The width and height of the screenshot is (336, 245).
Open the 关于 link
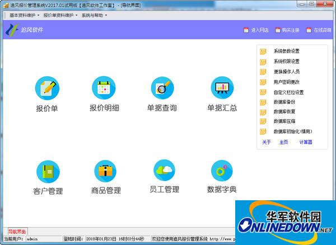(x=267, y=142)
